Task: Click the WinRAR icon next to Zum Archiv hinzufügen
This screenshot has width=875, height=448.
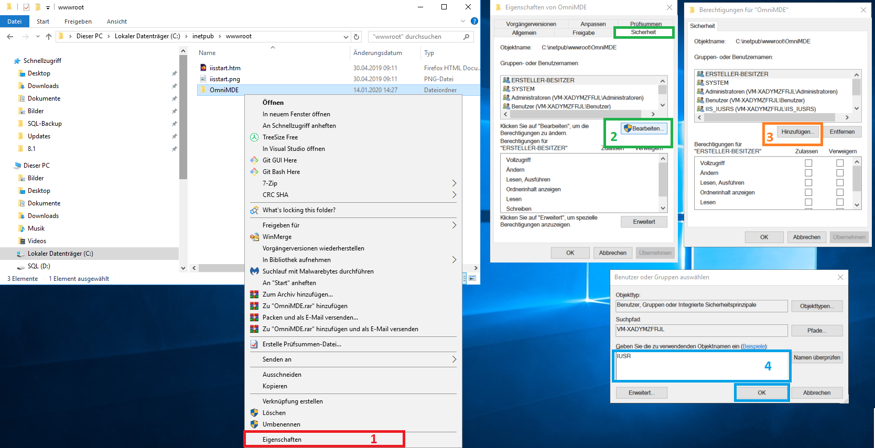Action: click(x=254, y=294)
